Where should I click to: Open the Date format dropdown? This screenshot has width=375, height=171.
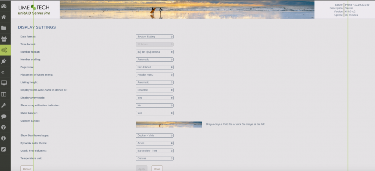[154, 37]
